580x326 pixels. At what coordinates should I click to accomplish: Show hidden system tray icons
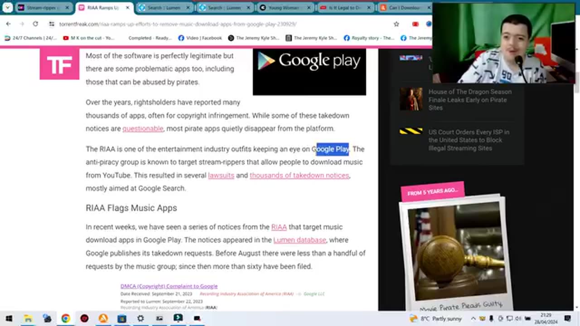click(474, 319)
